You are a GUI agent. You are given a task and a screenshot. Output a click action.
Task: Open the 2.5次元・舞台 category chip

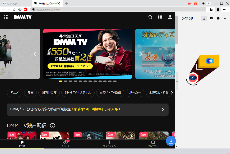click(159, 93)
